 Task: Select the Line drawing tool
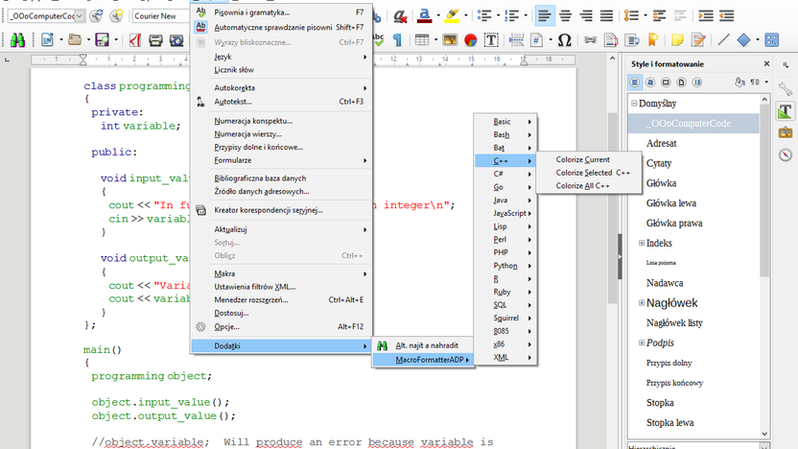point(724,39)
